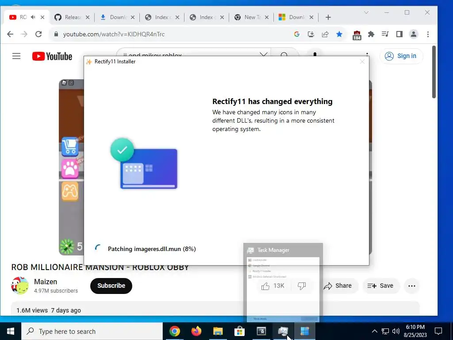Switch to Rectify11 Installer on the taskbar
Viewport: 453px width, 340px height.
pos(305,331)
